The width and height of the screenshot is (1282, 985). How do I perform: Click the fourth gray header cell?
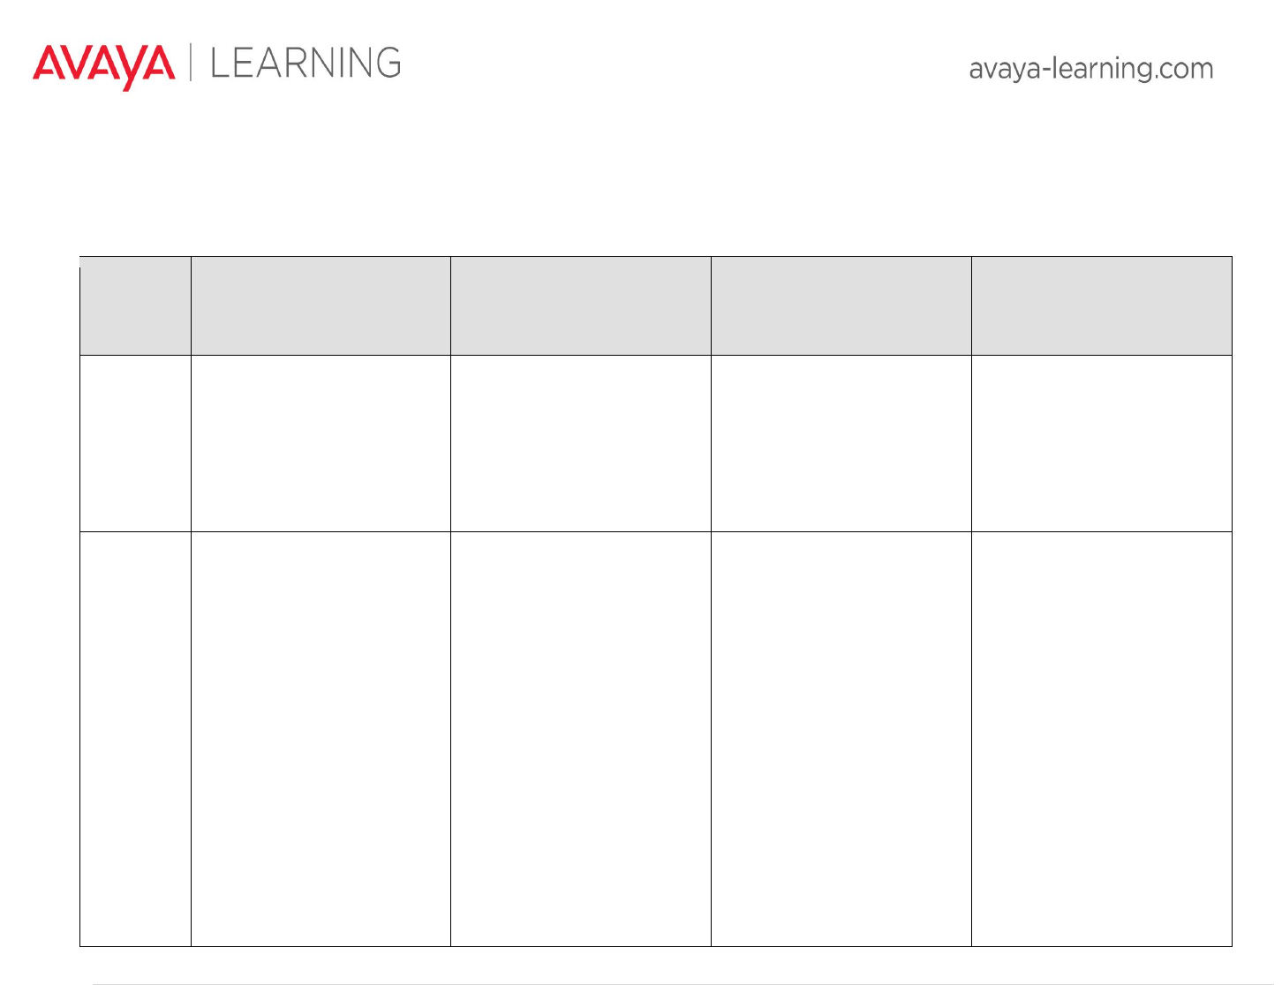click(841, 305)
